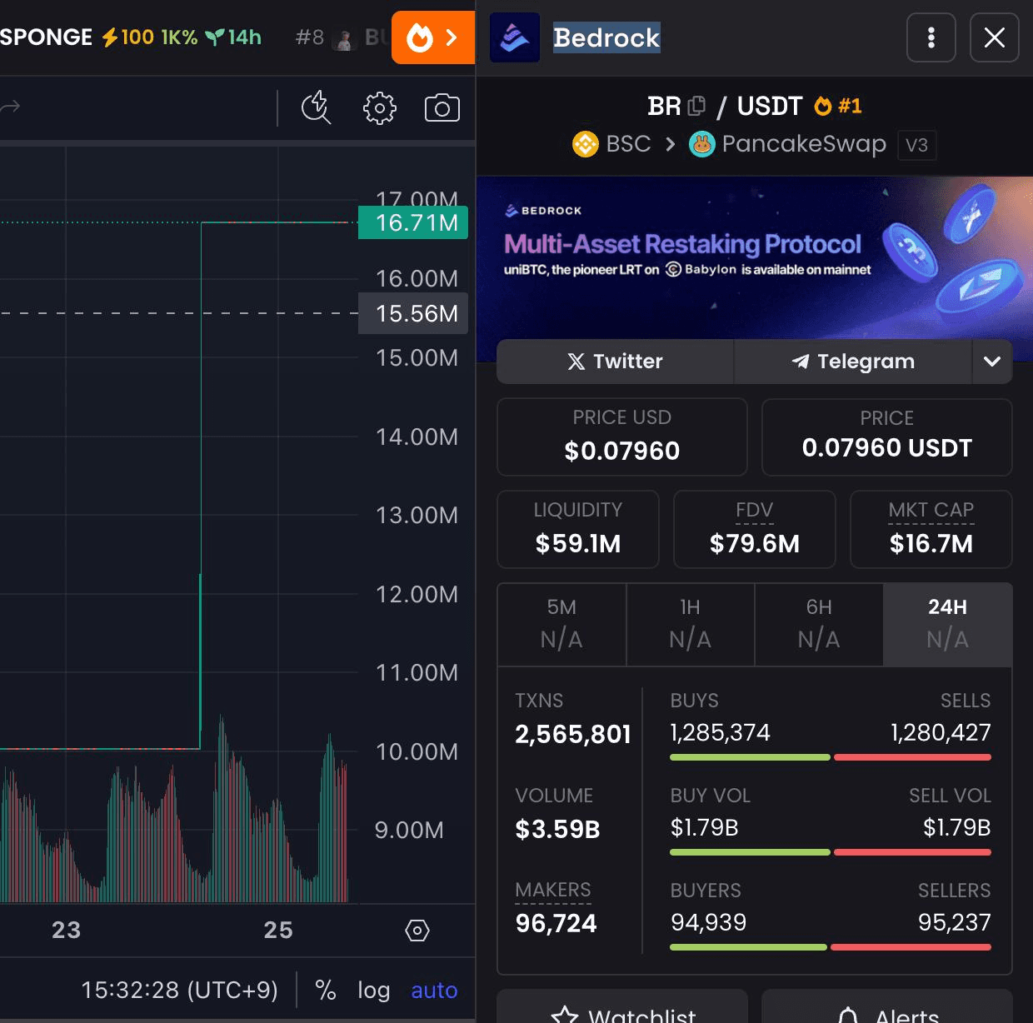Screen dimensions: 1033x1023
Task: Click the TXNS 2,565,801 value
Action: coord(573,734)
